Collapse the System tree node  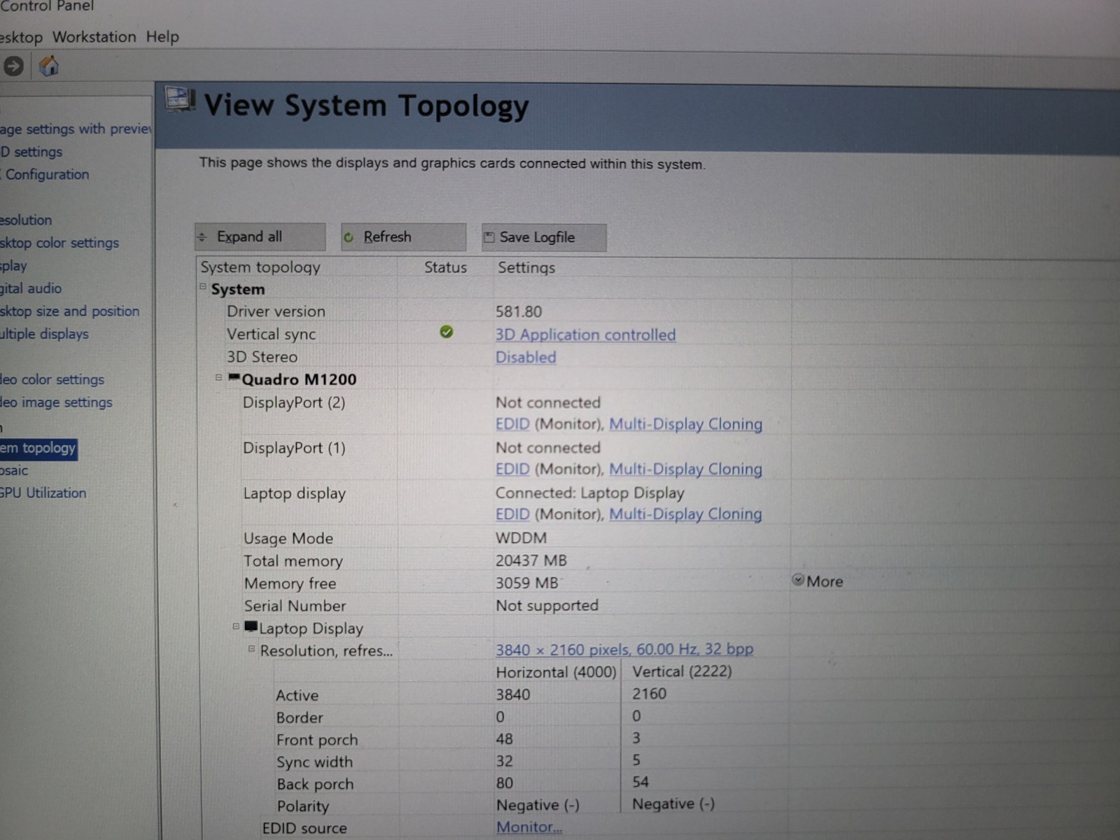203,286
